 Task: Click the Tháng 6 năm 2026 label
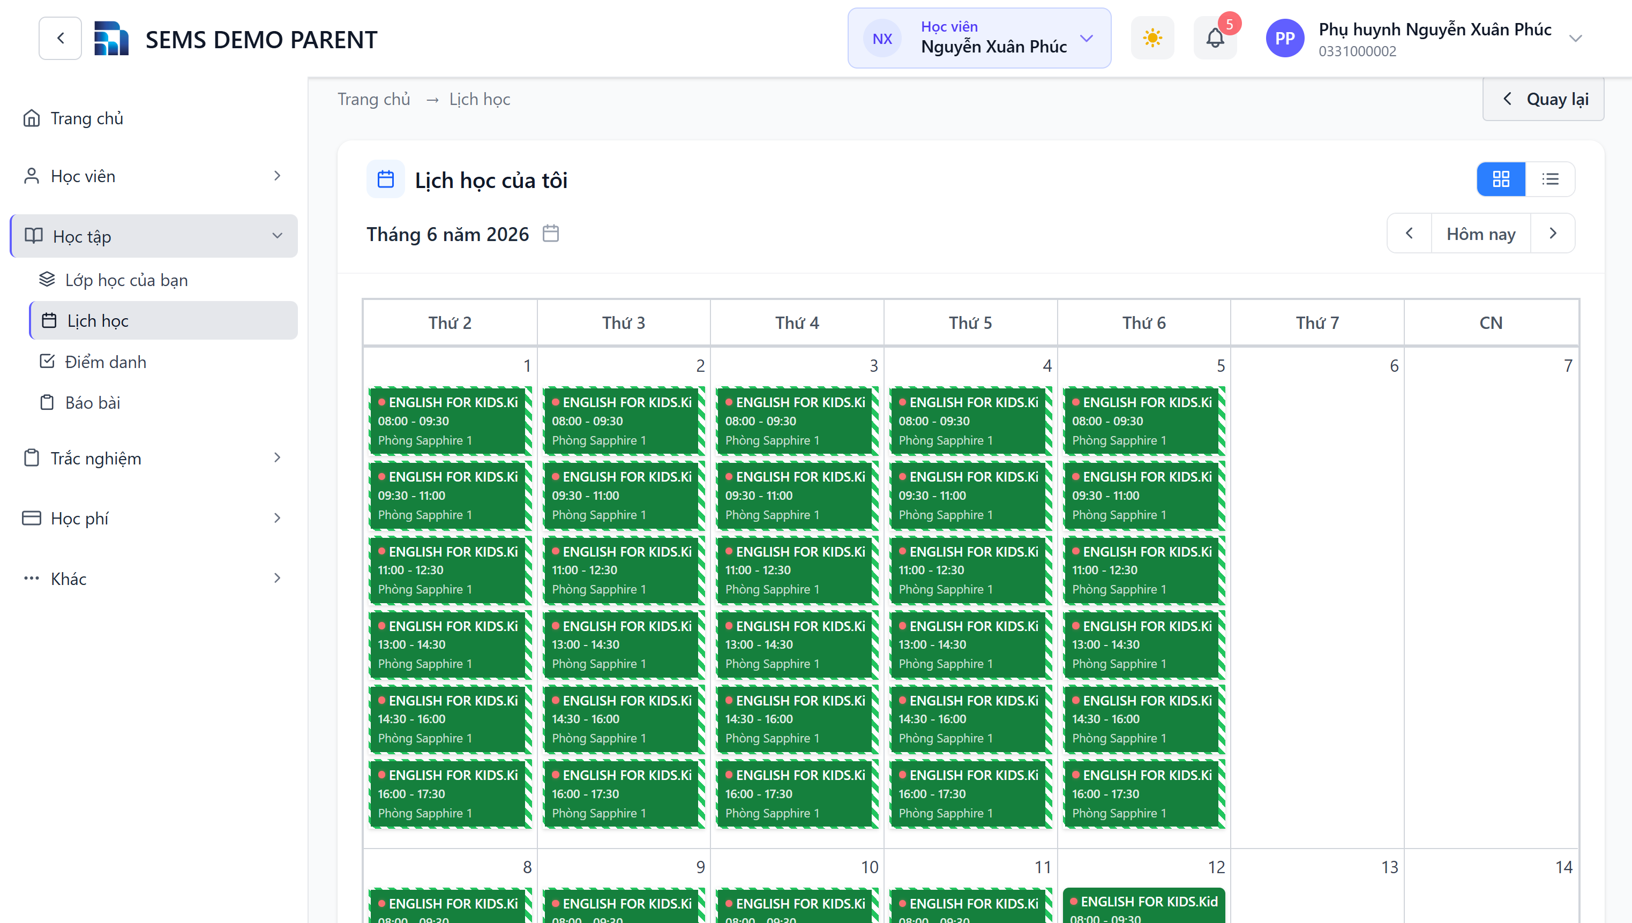447,234
